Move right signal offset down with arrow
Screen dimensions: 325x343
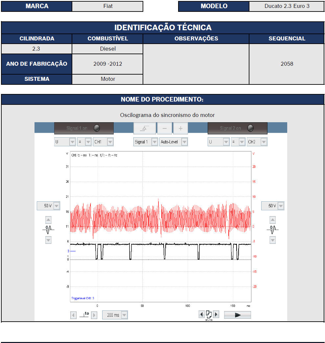point(272,240)
